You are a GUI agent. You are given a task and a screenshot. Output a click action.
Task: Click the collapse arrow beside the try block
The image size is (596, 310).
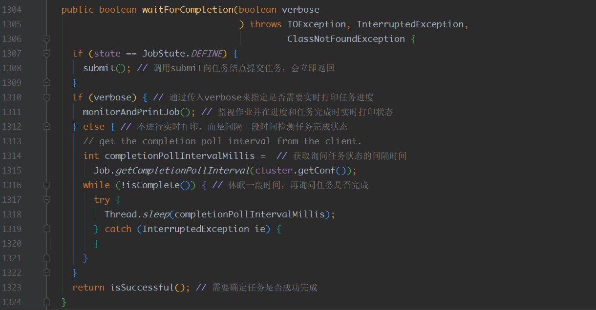pyautogui.click(x=45, y=199)
